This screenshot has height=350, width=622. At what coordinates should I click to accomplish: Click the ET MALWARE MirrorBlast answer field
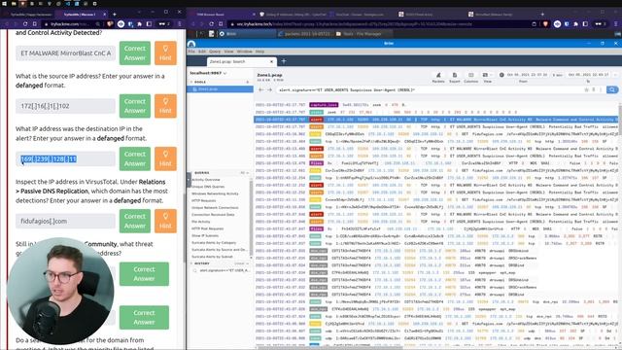(x=65, y=53)
